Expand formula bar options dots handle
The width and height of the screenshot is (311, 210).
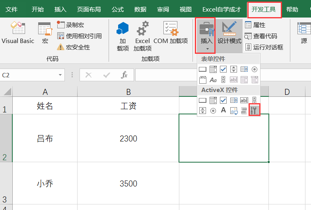tap(72, 75)
